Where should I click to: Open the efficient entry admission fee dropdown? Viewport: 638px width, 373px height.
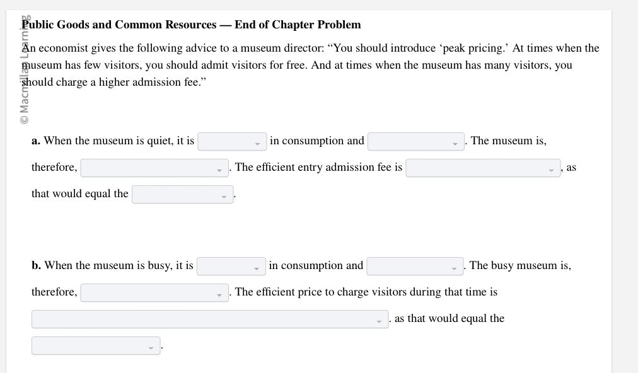pos(483,168)
